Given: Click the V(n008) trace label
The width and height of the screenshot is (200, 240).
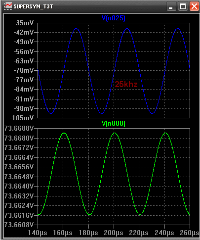Looking at the screenshot, I should tap(114, 123).
